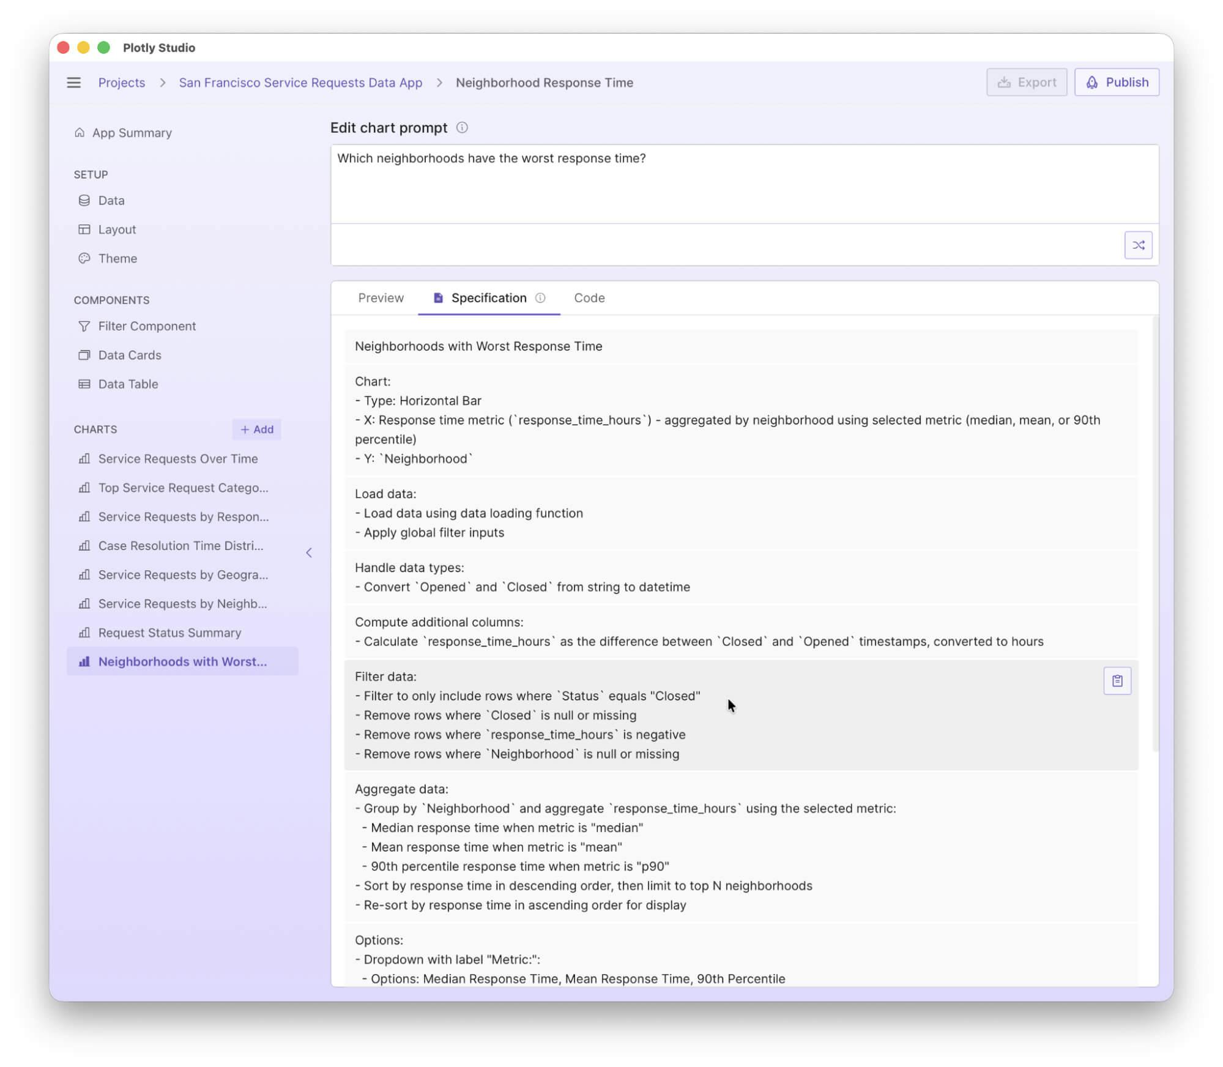Select Request Status Summary chart
This screenshot has width=1223, height=1067.
point(169,632)
